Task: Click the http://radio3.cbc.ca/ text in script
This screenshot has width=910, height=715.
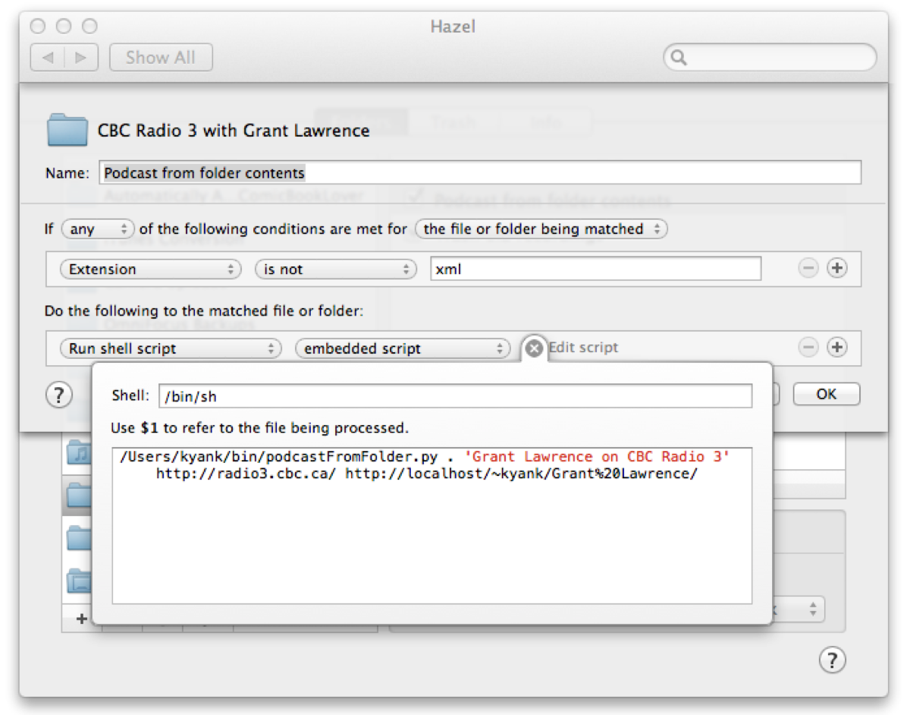Action: (246, 474)
